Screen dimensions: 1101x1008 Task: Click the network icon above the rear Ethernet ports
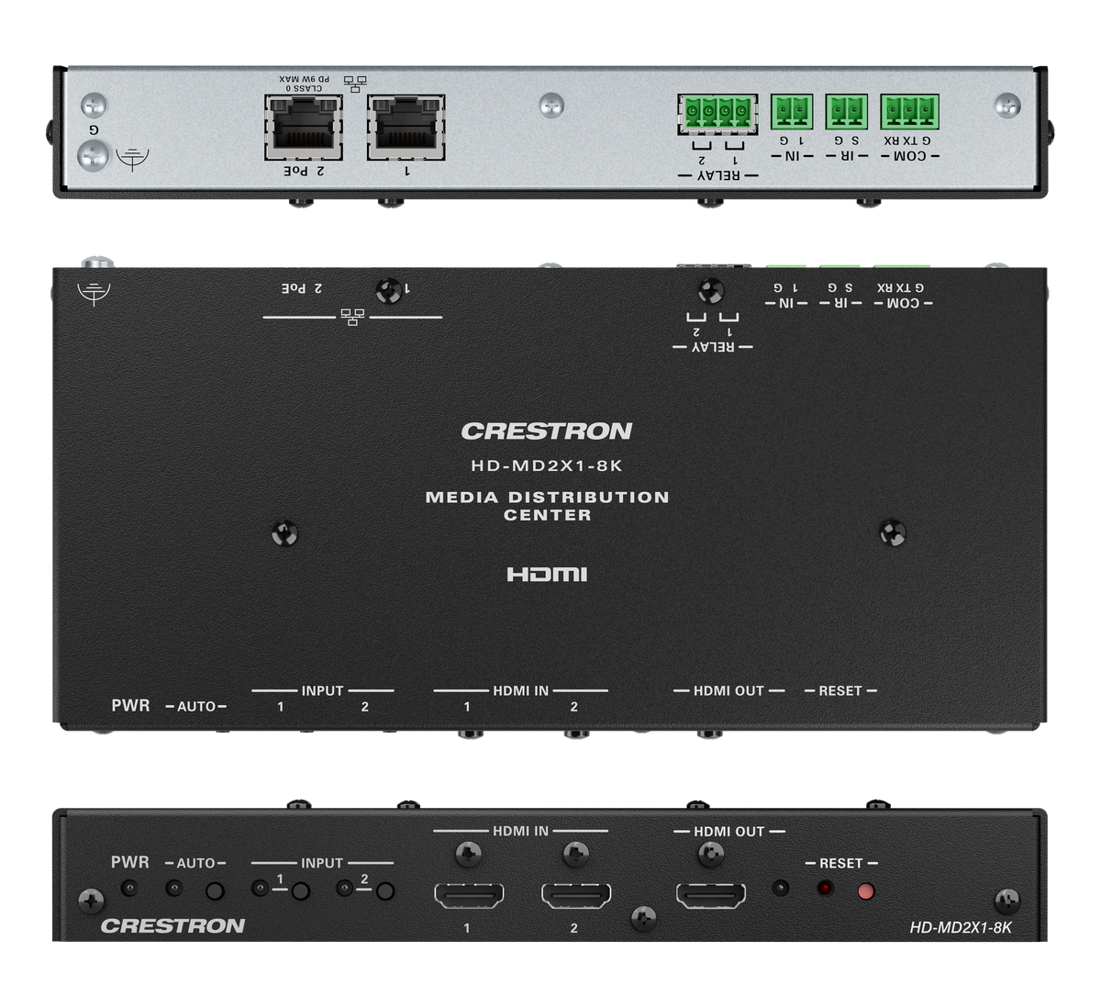pyautogui.click(x=354, y=84)
